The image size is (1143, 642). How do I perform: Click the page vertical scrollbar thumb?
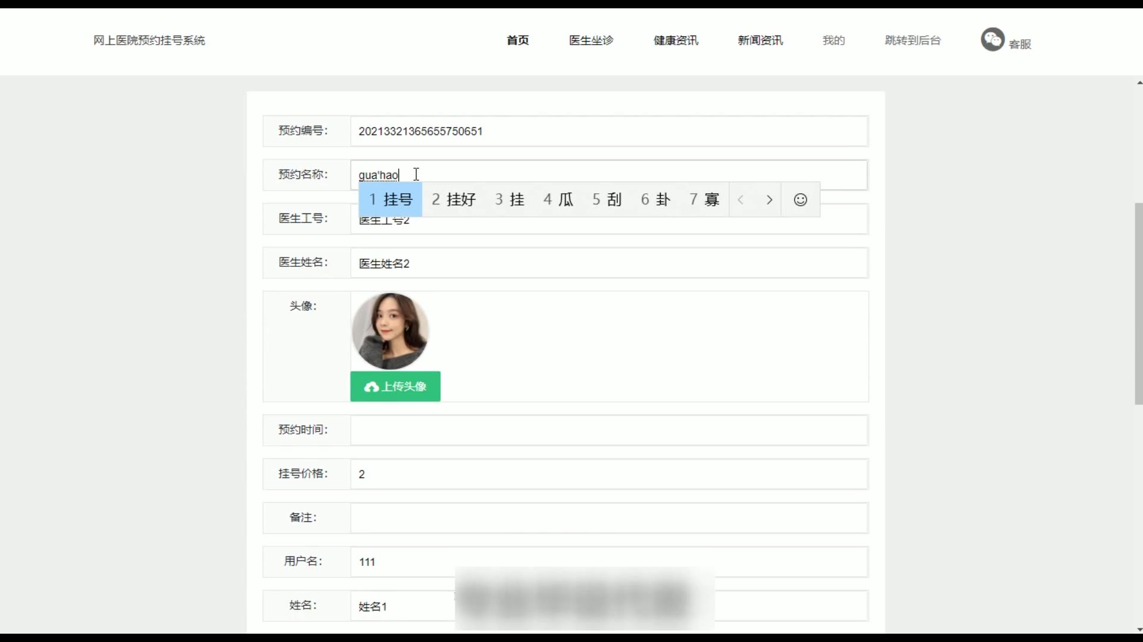(1138, 303)
